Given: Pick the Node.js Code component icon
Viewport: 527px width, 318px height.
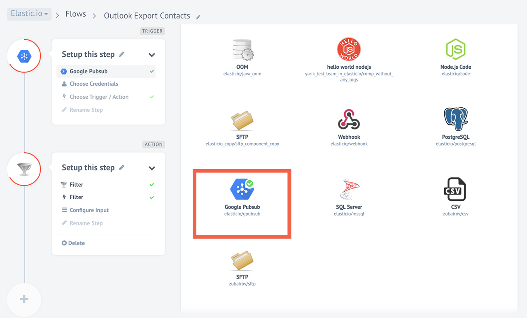Looking at the screenshot, I should click(x=455, y=49).
